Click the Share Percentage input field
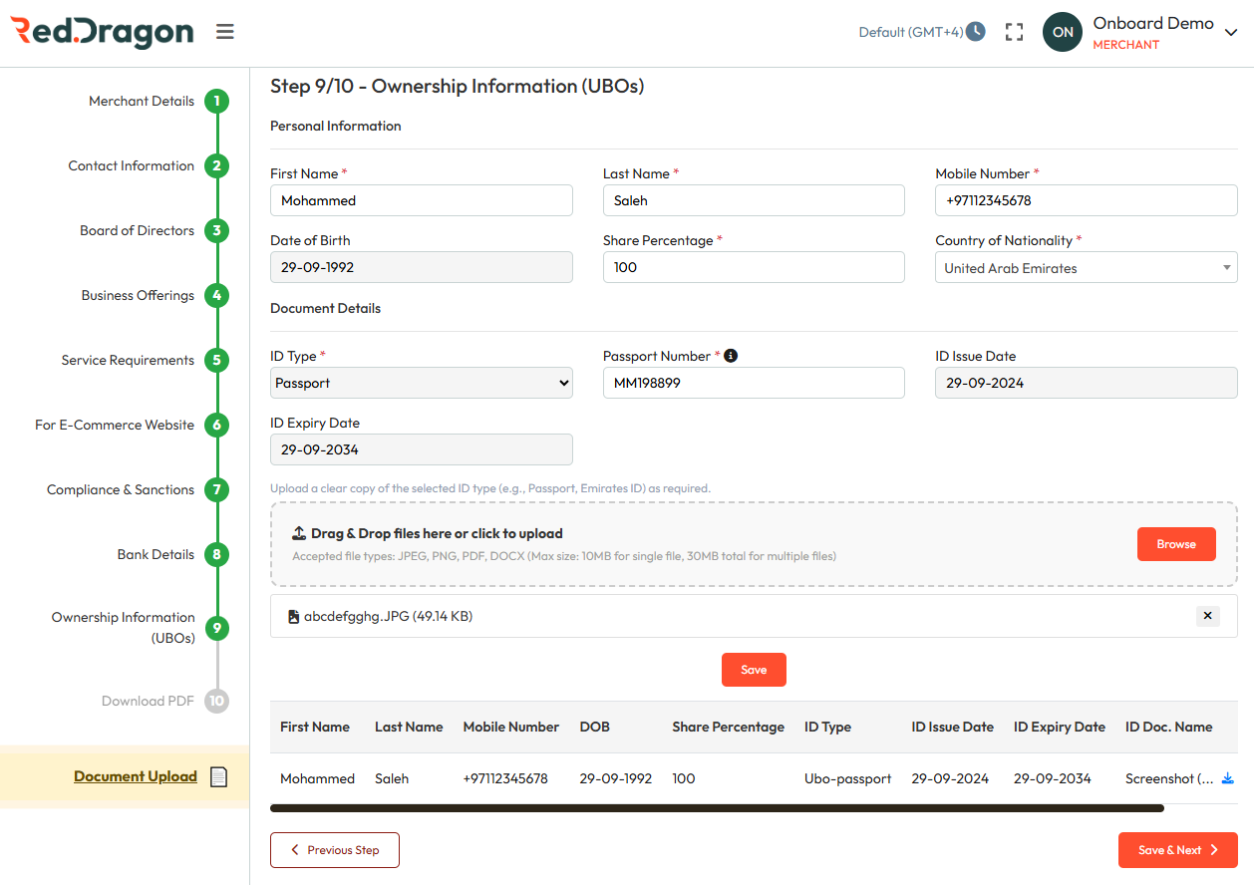The height and width of the screenshot is (885, 1254). 753,267
